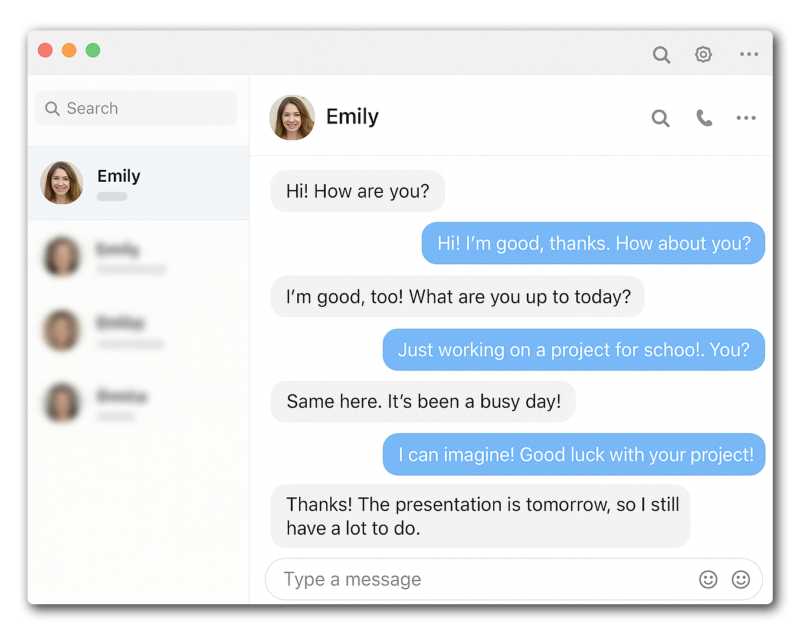Image resolution: width=807 pixels, height=629 pixels.
Task: Click the search icon in the title bar
Action: click(x=661, y=55)
